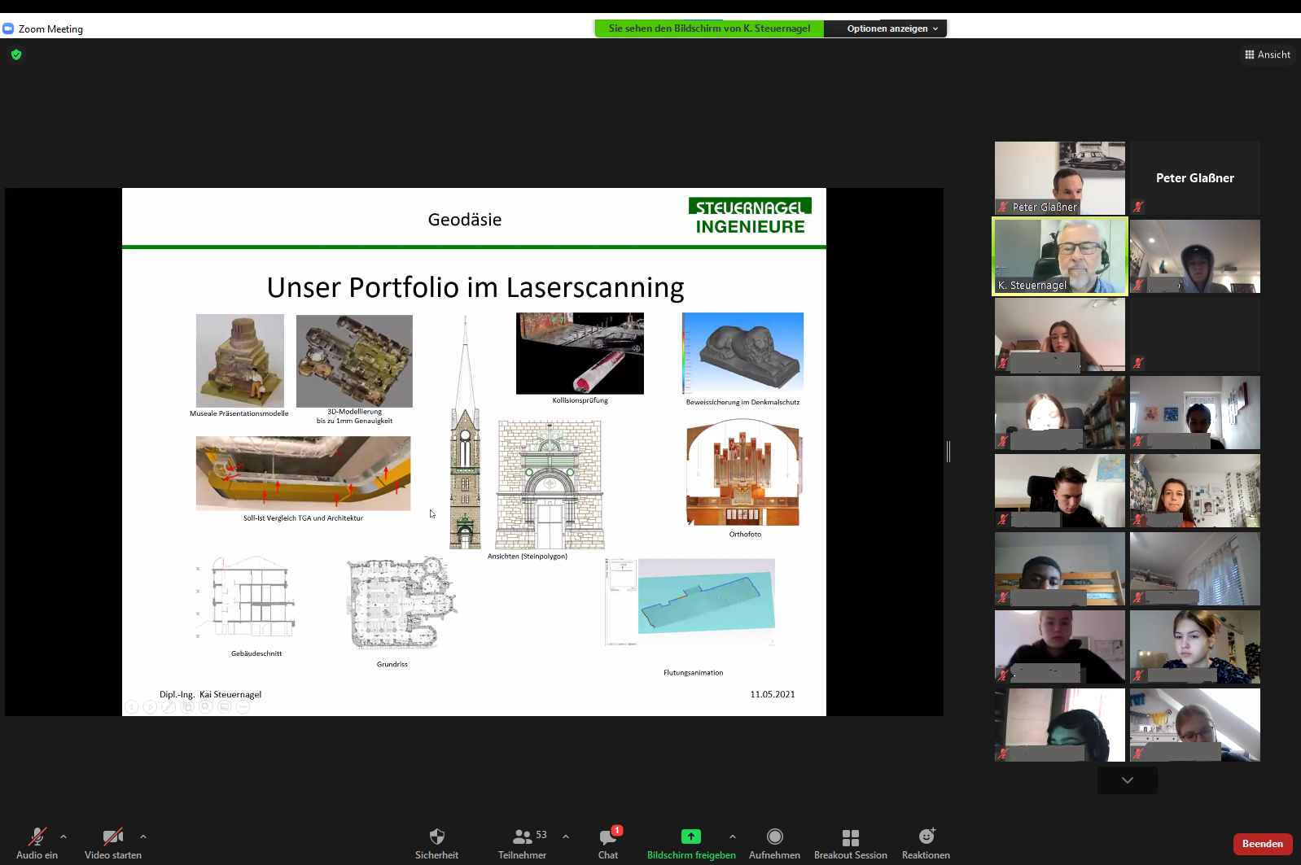Expand video options arrow beside Video starten
The image size is (1301, 865).
tap(143, 837)
